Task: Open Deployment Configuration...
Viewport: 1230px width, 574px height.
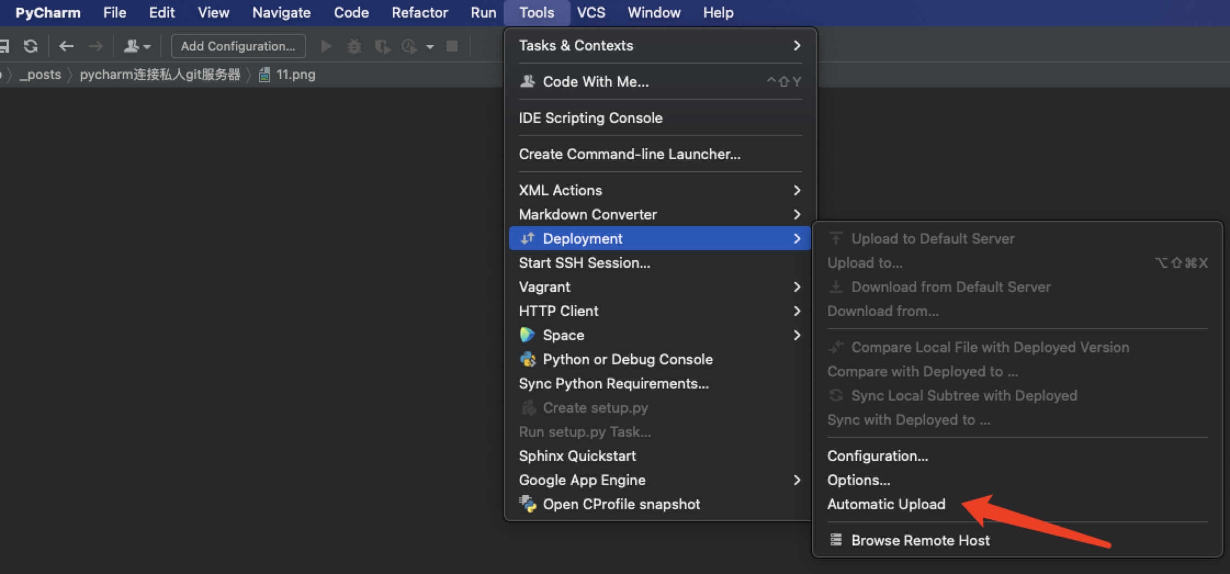Action: pyautogui.click(x=1018, y=456)
